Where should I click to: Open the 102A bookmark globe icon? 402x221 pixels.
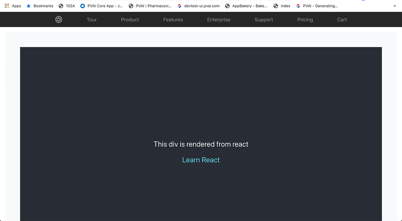61,6
